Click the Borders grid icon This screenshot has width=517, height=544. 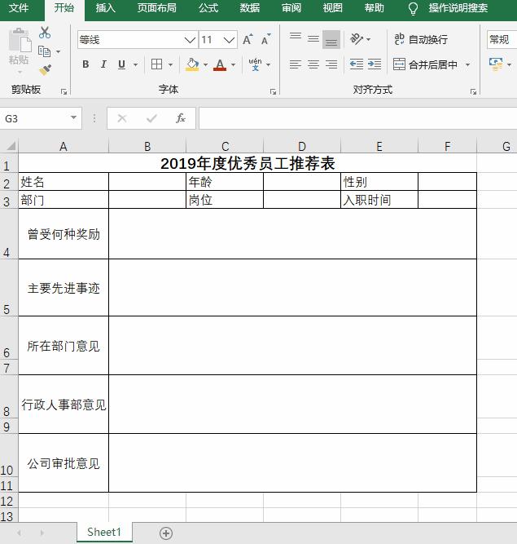pyautogui.click(x=156, y=64)
